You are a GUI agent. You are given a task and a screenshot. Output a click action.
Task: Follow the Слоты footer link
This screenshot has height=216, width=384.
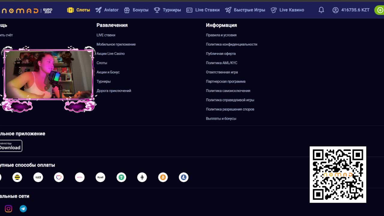click(102, 63)
